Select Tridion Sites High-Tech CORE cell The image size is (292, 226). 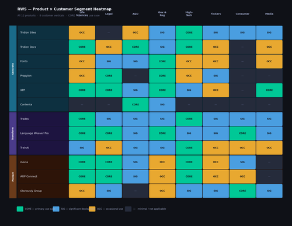coord(189,33)
